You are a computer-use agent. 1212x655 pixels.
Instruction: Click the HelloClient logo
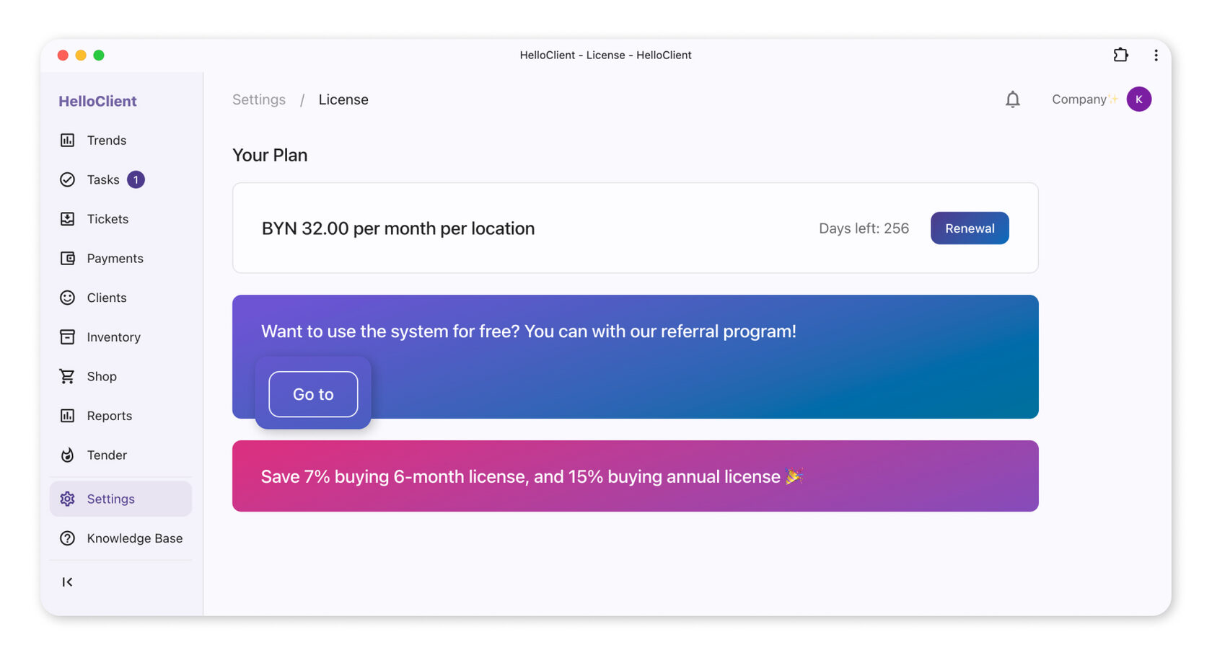(97, 101)
